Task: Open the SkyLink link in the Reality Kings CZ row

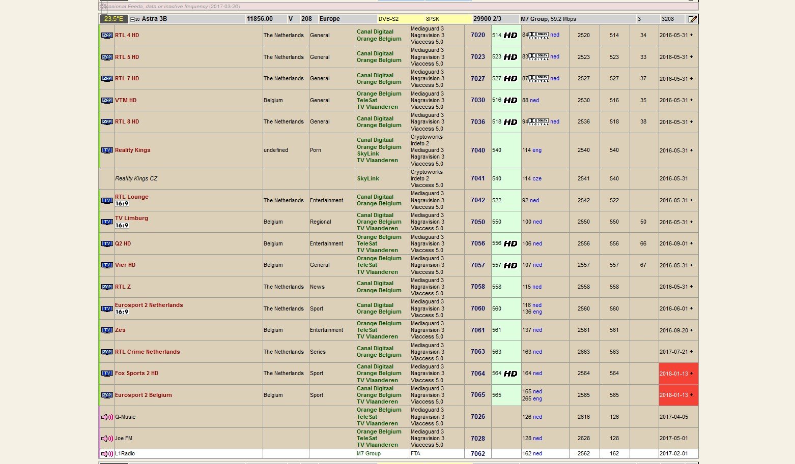Action: (x=368, y=179)
